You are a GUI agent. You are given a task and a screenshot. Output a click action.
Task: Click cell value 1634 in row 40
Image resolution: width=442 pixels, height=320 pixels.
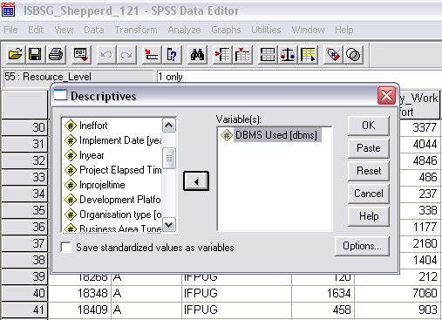(x=323, y=293)
